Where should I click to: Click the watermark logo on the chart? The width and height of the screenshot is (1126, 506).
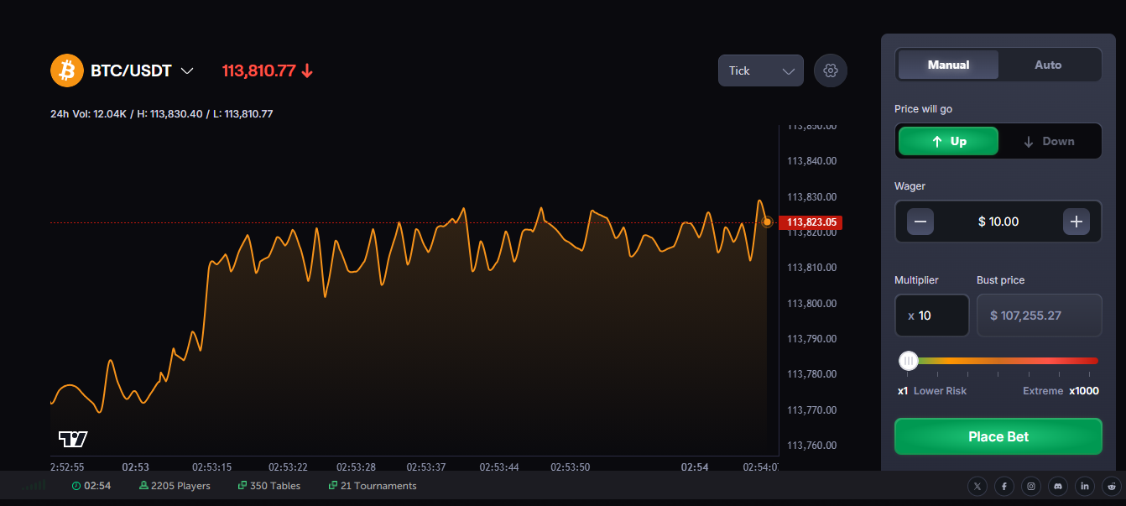click(73, 438)
